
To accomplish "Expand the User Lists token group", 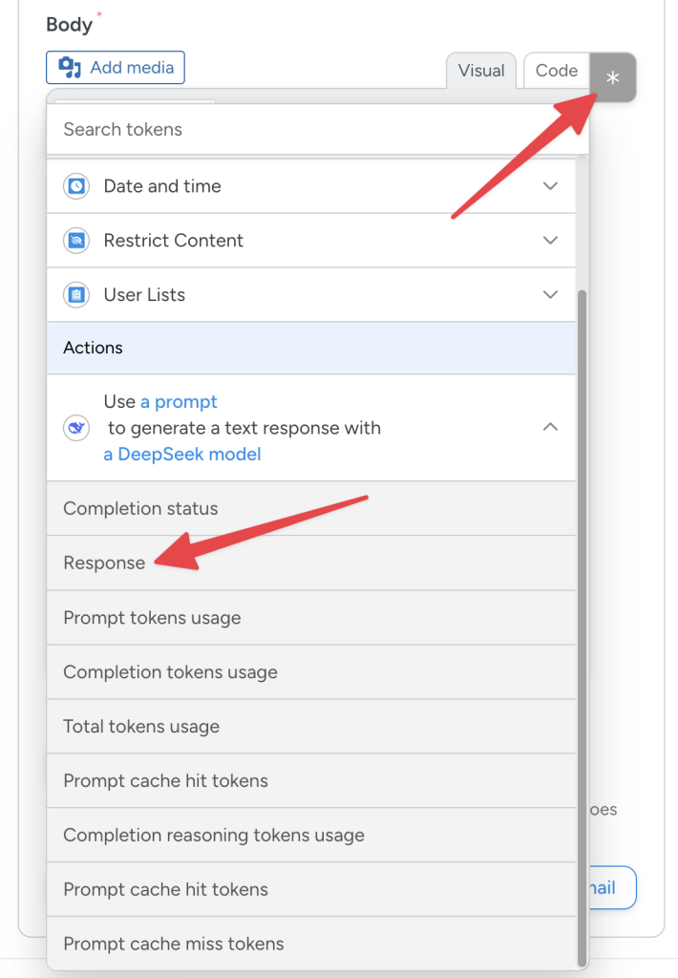I will click(x=551, y=294).
